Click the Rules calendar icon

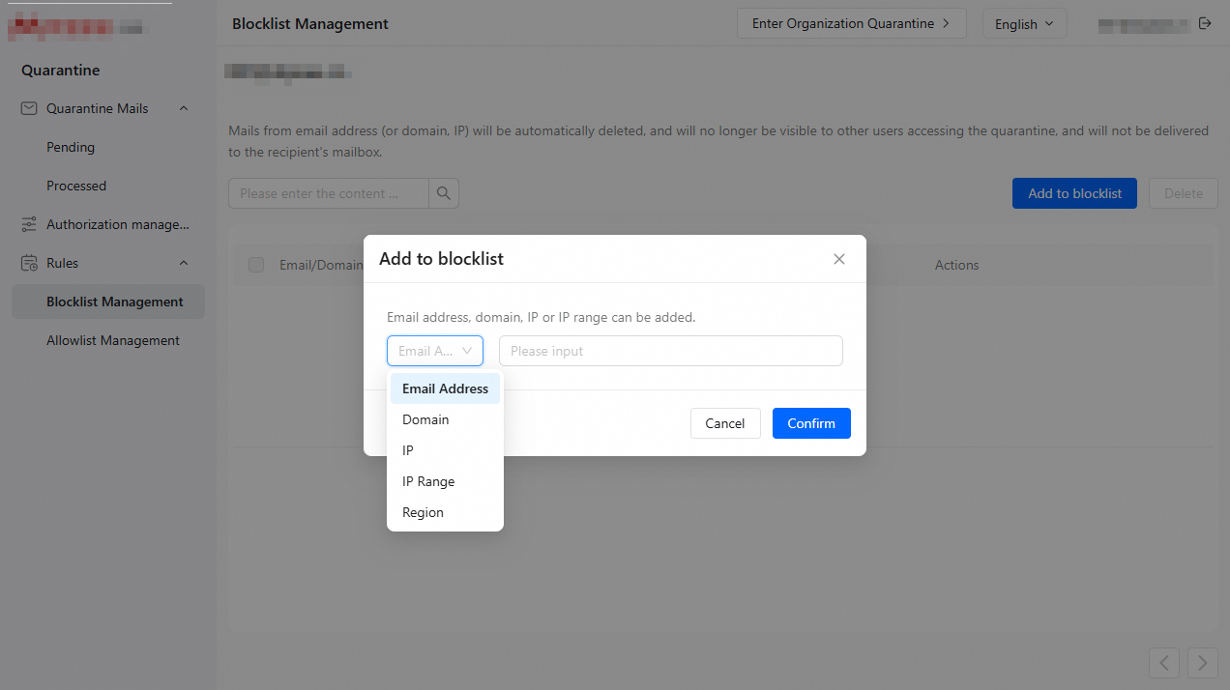click(x=29, y=263)
